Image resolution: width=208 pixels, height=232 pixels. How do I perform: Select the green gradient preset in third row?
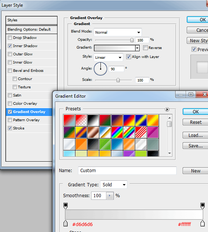click(105, 144)
